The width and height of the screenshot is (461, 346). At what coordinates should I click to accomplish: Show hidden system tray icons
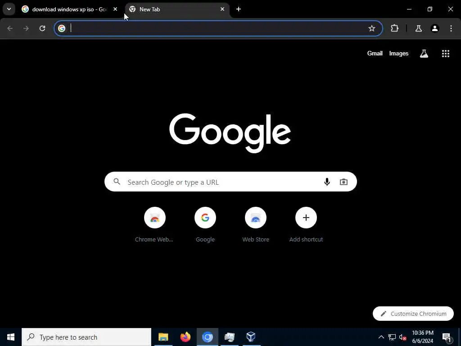(381, 337)
